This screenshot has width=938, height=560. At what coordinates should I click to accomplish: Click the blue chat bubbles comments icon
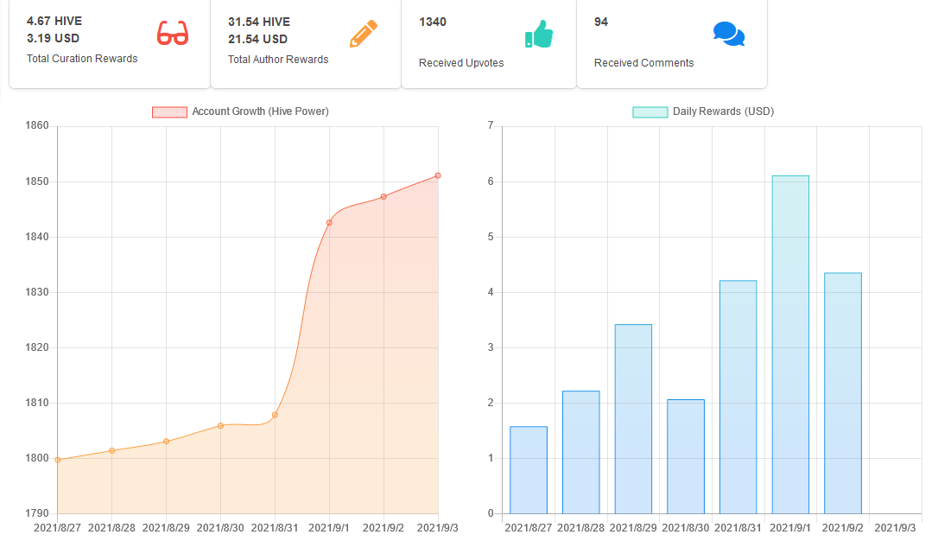coord(729,34)
